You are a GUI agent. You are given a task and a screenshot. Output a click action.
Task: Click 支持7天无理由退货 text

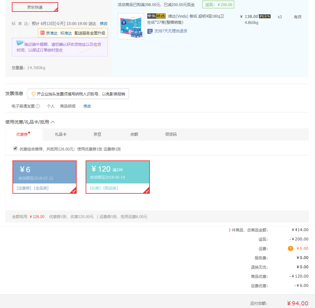171,31
